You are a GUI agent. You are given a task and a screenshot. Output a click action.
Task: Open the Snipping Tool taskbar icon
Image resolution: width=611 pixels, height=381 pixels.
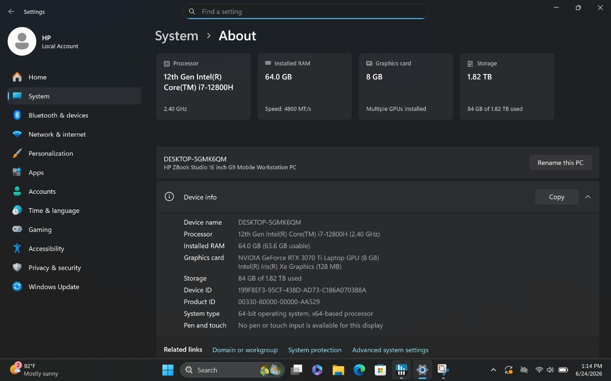443,370
